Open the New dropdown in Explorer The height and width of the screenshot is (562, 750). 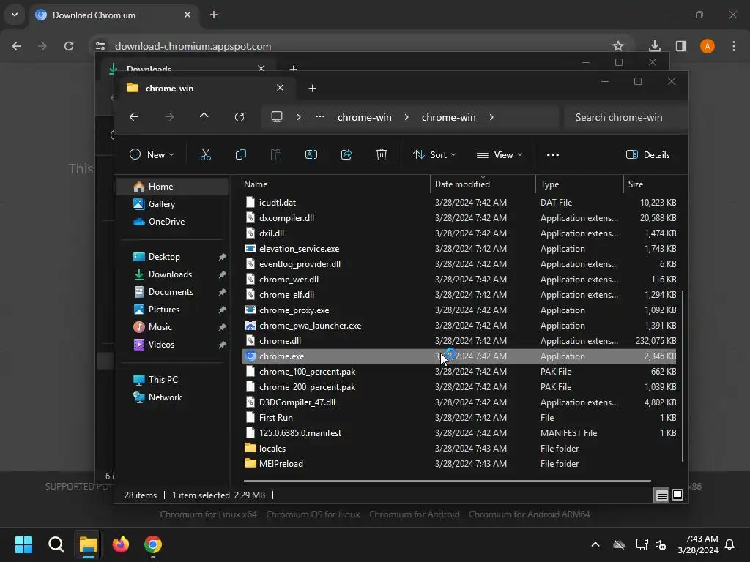coord(152,155)
